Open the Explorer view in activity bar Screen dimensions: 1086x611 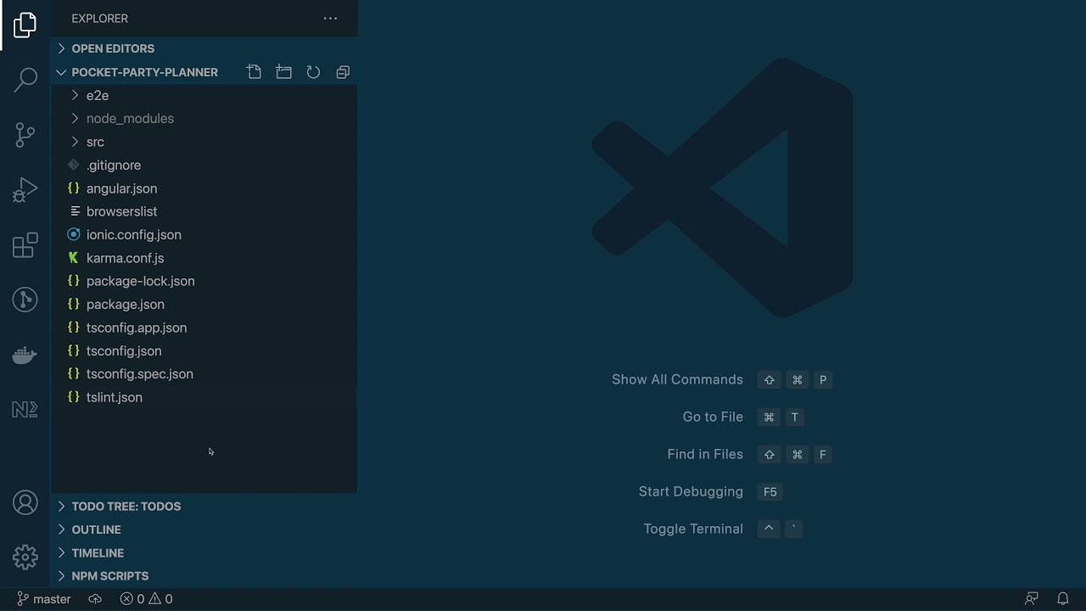tap(25, 25)
